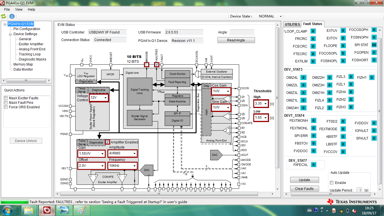Open the Voltage Control 12V dropdown

tap(99, 97)
